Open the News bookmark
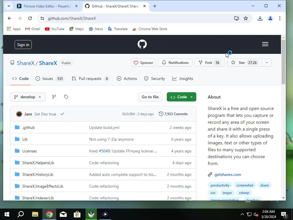The height and width of the screenshot is (220, 293). pyautogui.click(x=96, y=29)
